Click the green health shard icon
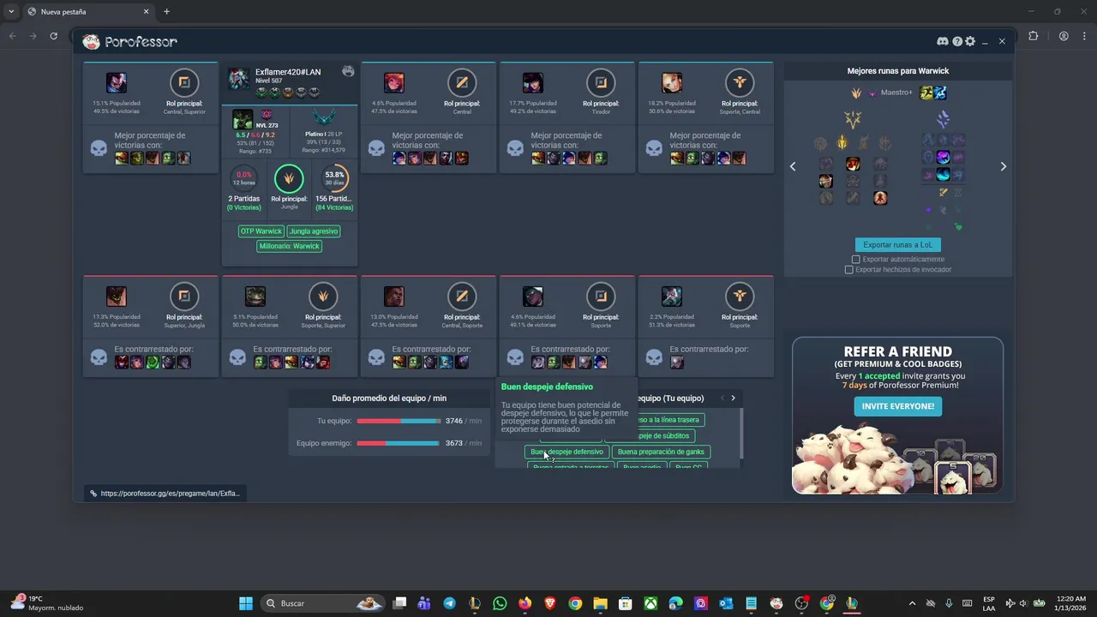Image resolution: width=1097 pixels, height=617 pixels. (958, 227)
